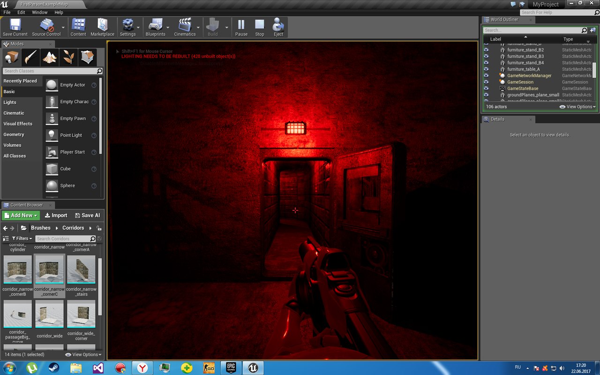
Task: Pick the Empty Actor icon in the class list
Action: click(x=52, y=85)
